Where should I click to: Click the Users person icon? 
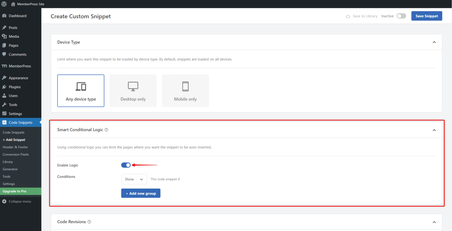[4, 96]
